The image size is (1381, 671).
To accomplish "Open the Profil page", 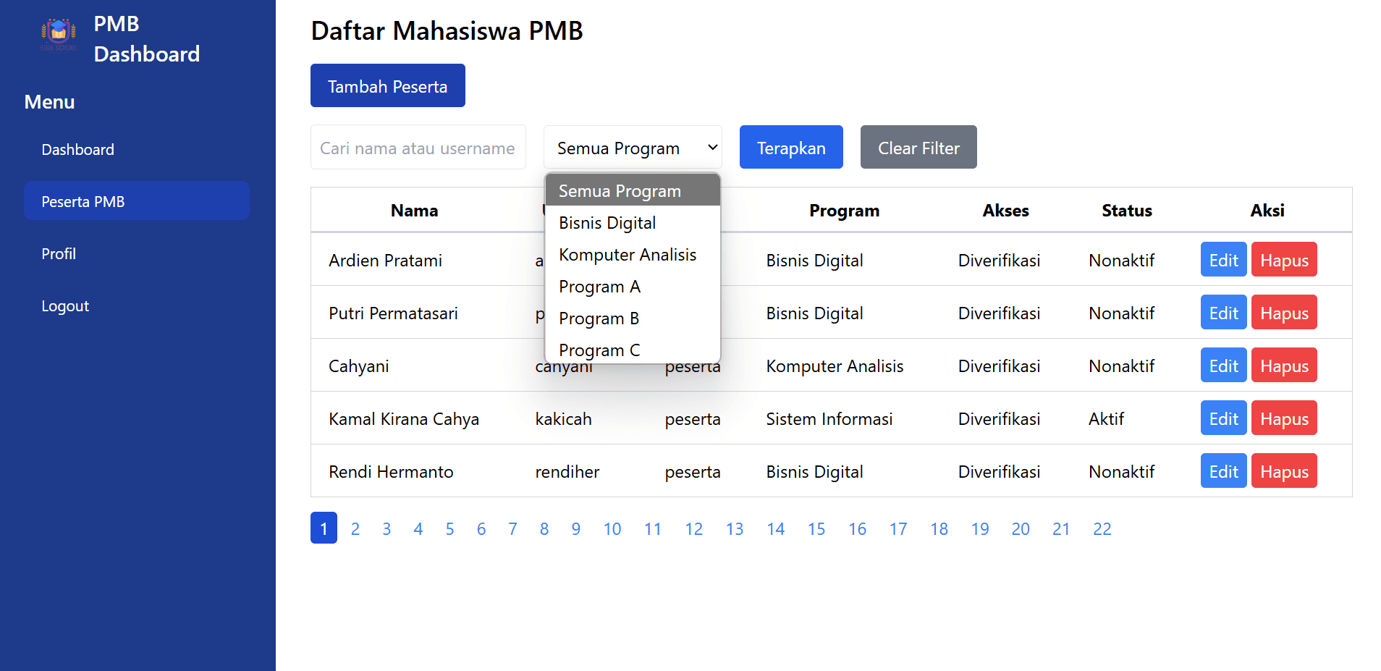I will click(58, 253).
